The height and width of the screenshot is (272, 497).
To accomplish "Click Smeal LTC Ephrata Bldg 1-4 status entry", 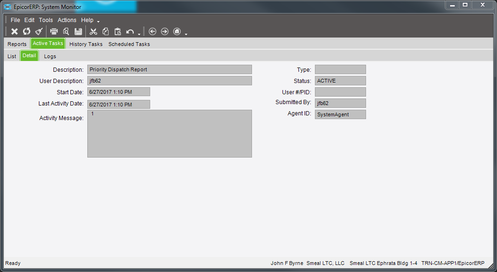I will 383,263.
